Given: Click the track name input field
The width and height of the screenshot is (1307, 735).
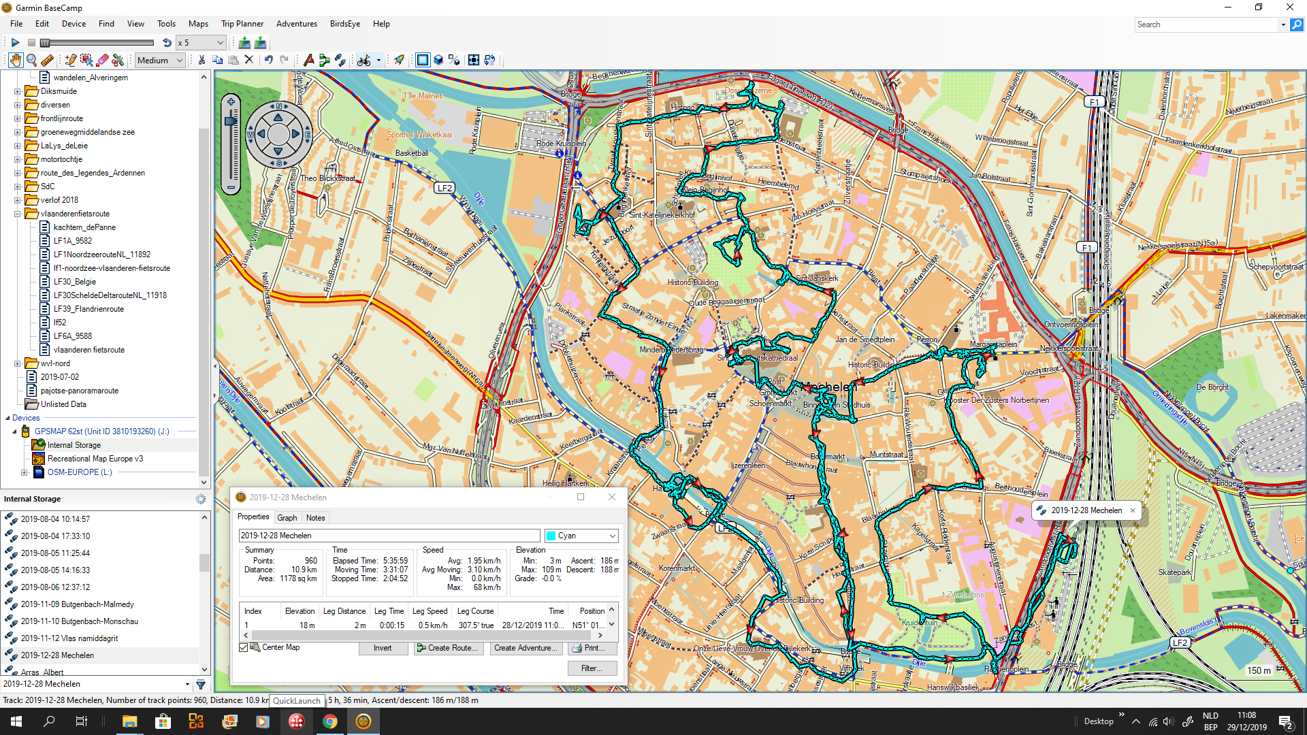Looking at the screenshot, I should [x=389, y=536].
